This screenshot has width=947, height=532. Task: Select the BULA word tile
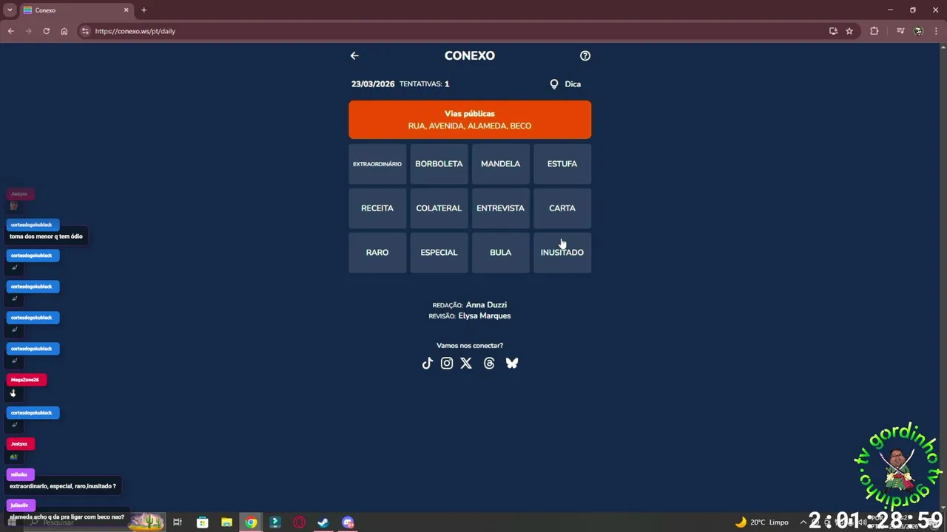click(x=501, y=253)
